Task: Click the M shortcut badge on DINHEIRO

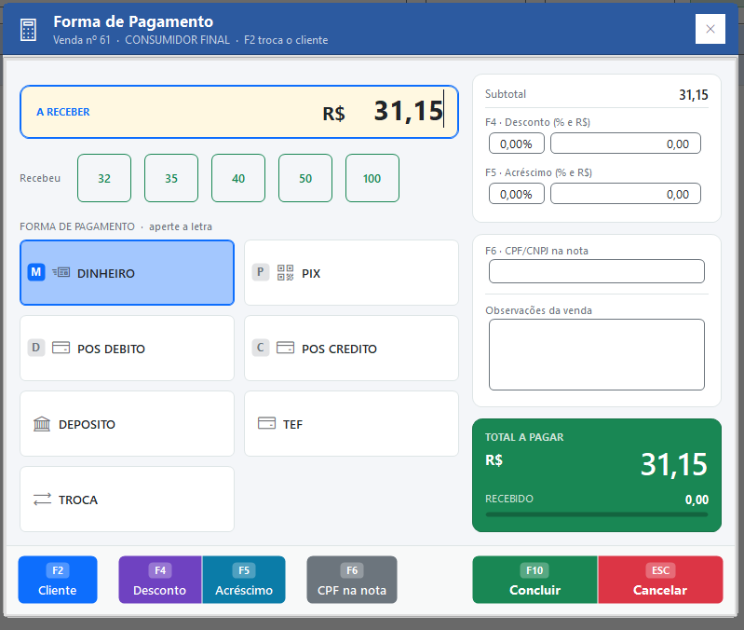Action: [36, 272]
